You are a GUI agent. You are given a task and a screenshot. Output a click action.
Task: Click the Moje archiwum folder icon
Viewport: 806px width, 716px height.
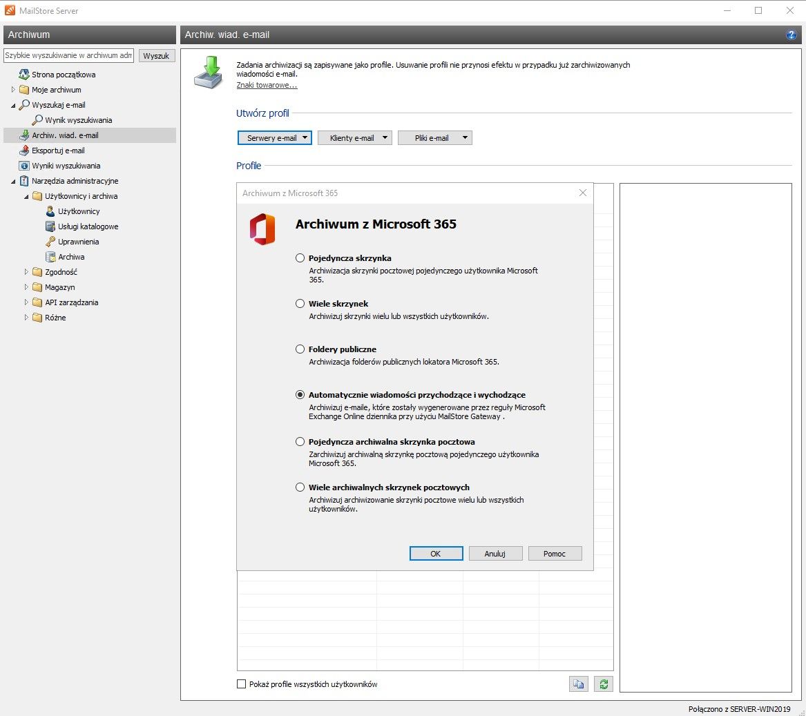tap(23, 90)
